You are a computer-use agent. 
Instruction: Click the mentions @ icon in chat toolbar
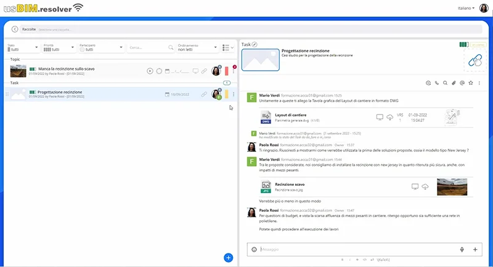pyautogui.click(x=462, y=83)
